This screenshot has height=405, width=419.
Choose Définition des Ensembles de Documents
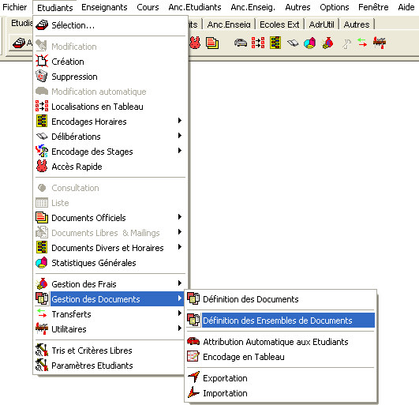pos(281,320)
